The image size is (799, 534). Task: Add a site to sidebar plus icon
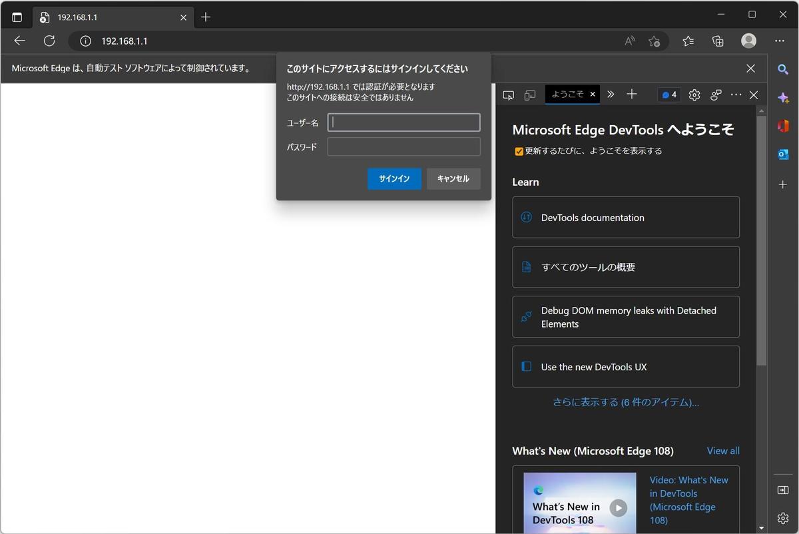click(783, 184)
